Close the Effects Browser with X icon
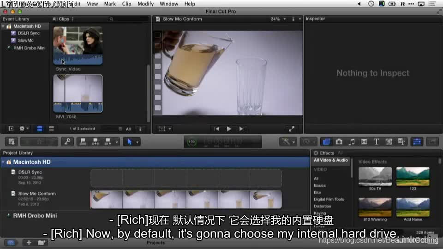443x249 pixels. click(x=316, y=153)
